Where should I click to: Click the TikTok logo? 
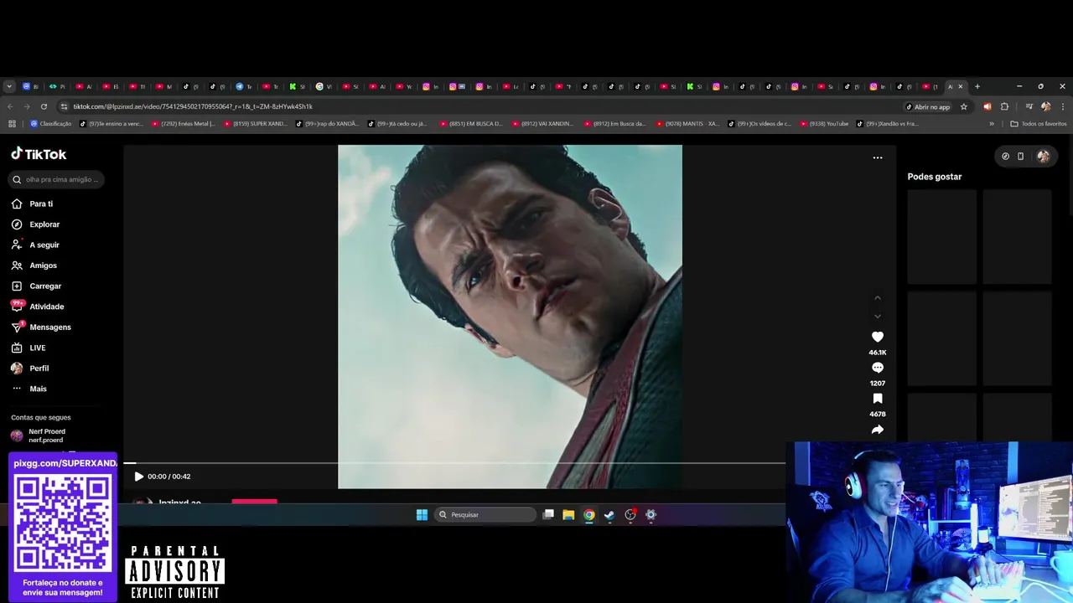coord(39,154)
